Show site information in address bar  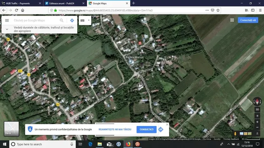pos(51,10)
